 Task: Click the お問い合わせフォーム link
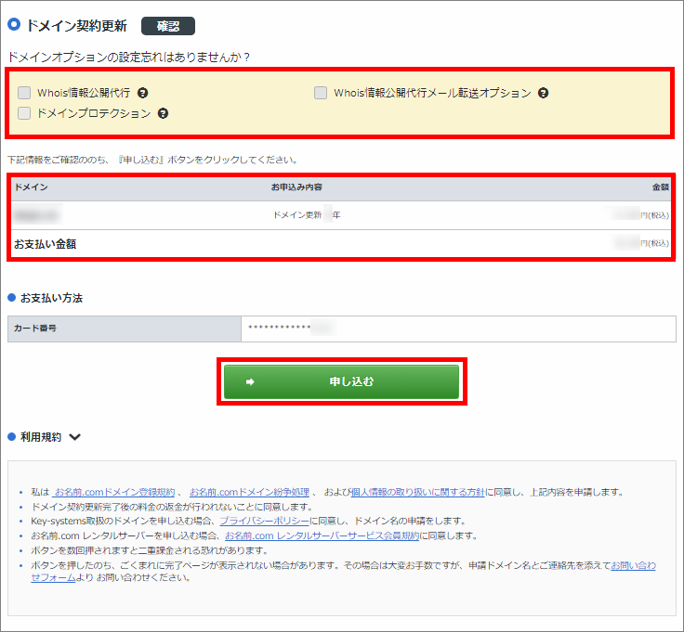[x=632, y=564]
